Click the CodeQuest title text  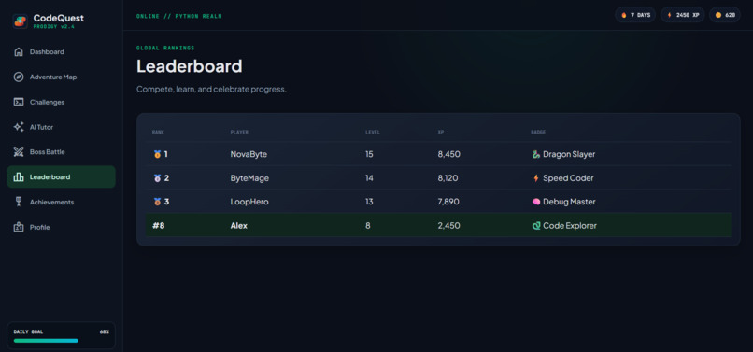point(59,18)
